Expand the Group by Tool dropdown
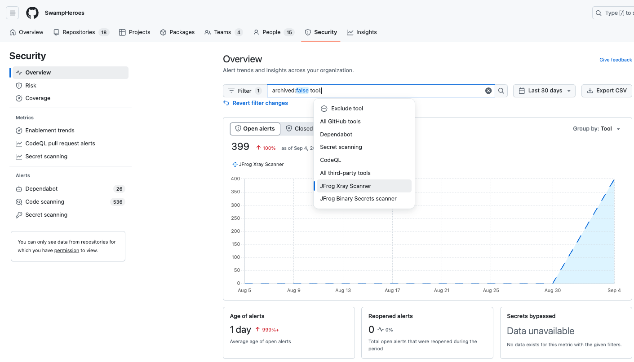Screen dimensions: 634x362 point(597,129)
